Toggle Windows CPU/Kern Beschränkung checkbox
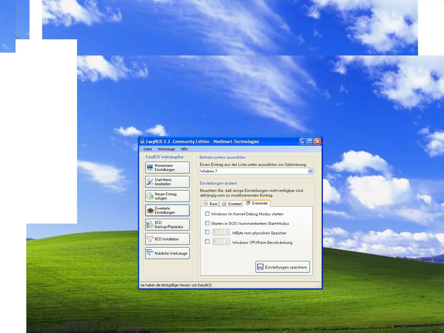444x333 pixels. [x=207, y=242]
